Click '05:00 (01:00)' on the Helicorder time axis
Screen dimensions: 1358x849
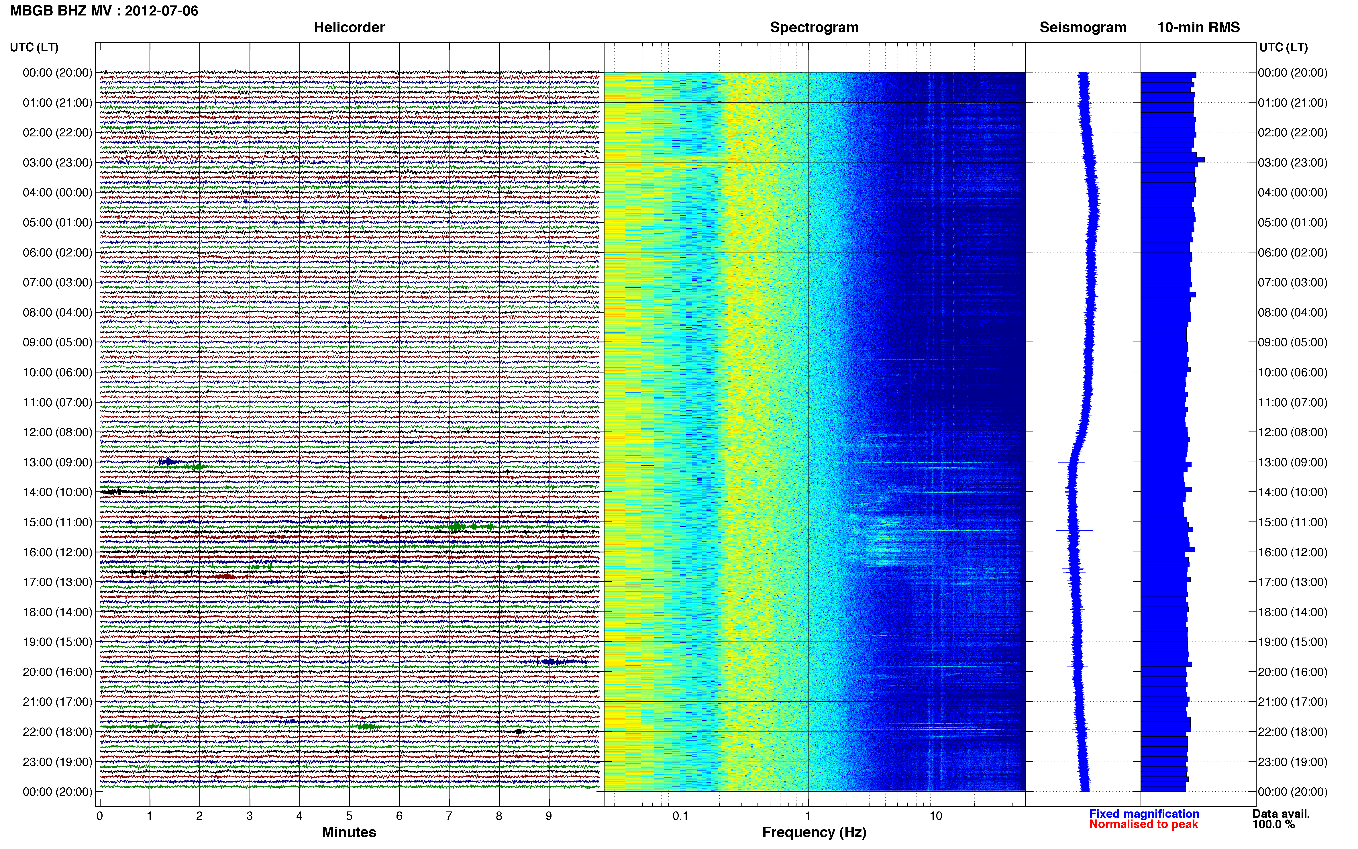point(57,222)
